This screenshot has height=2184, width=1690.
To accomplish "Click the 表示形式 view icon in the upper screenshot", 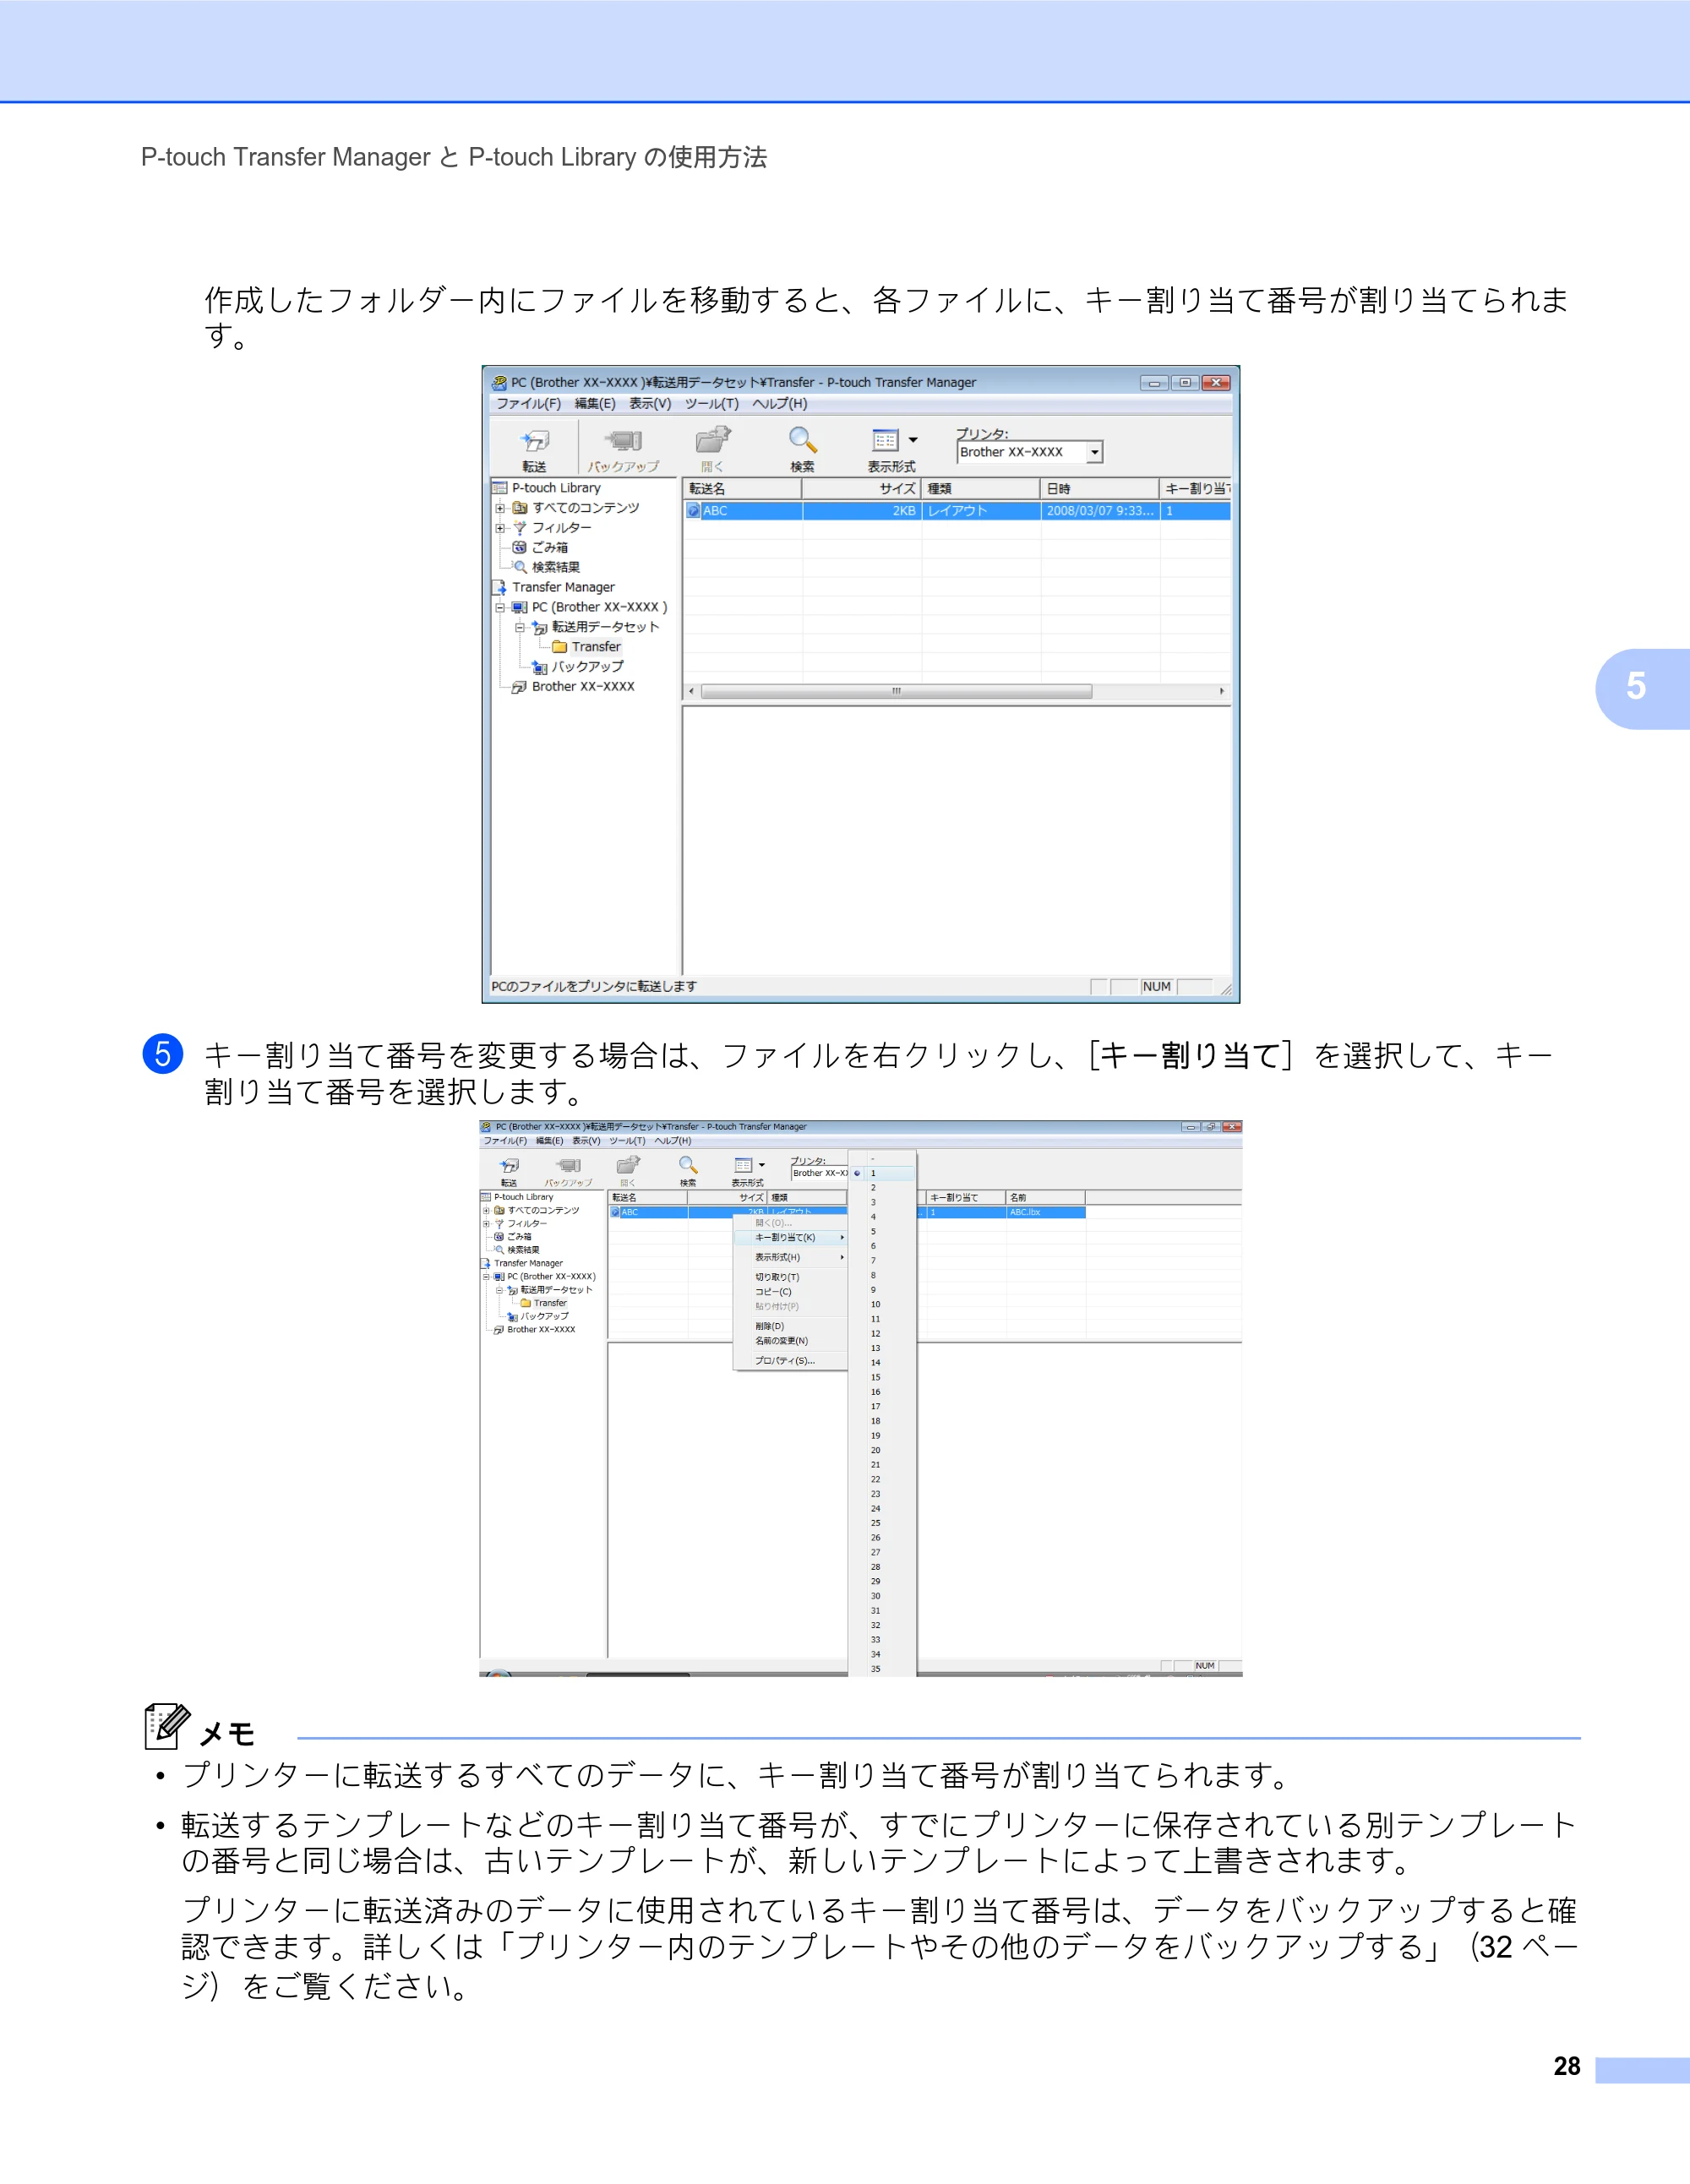I will coord(885,440).
